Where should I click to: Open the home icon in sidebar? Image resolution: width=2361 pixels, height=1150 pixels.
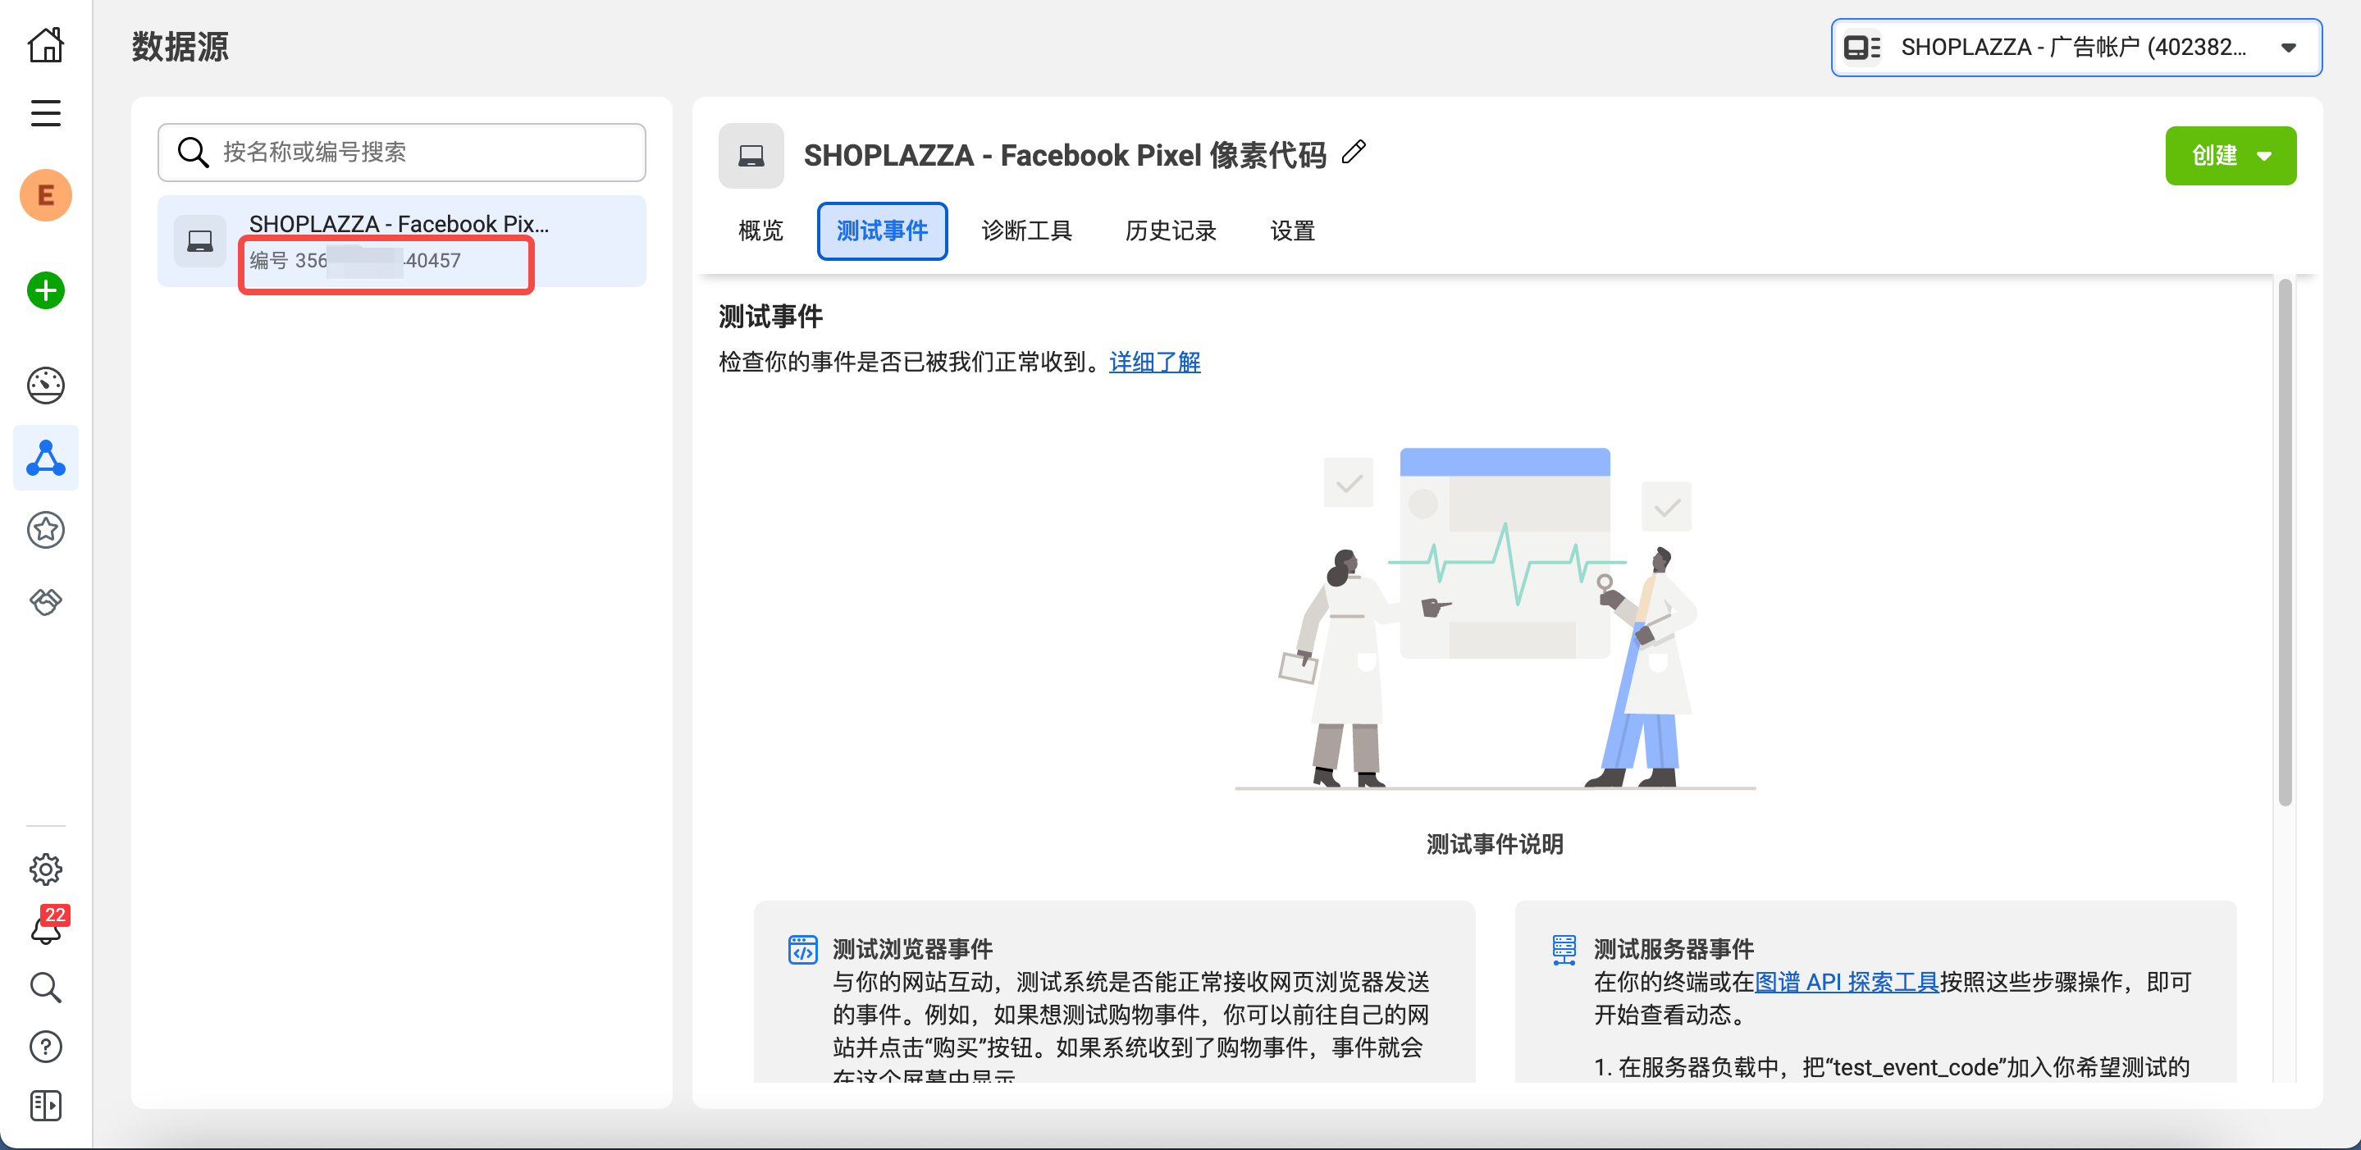coord(46,45)
